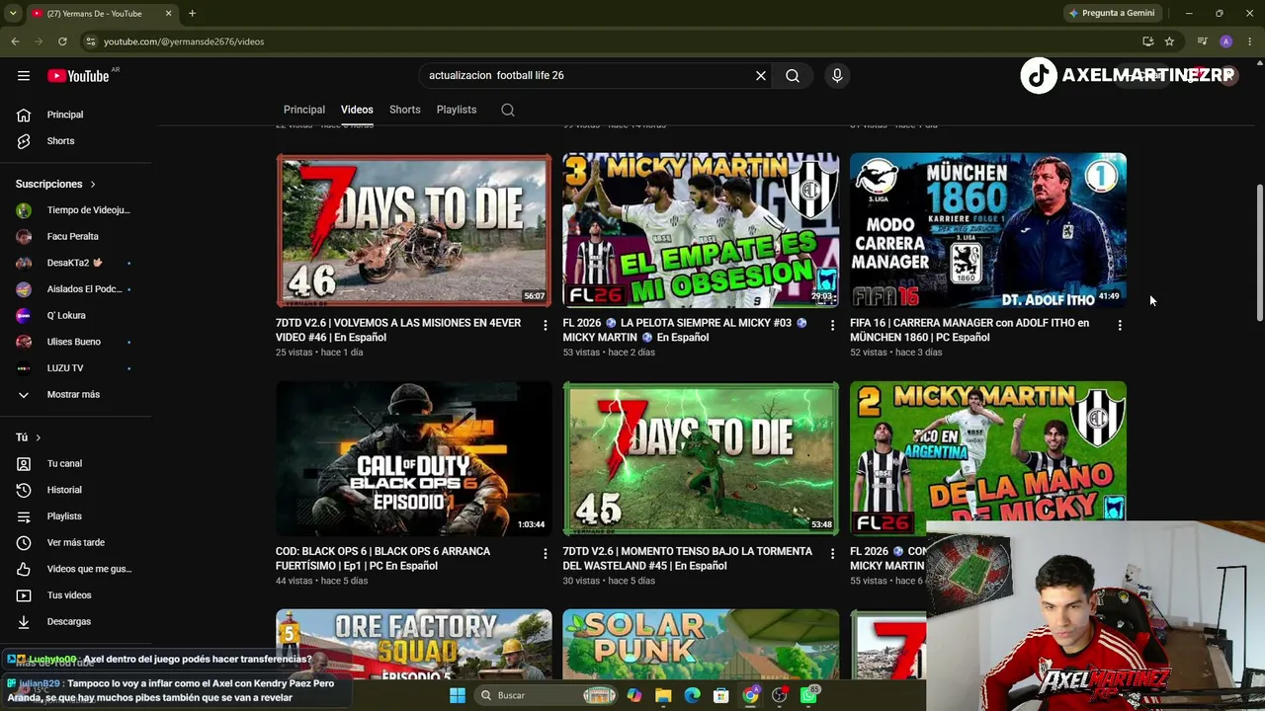This screenshot has width=1265, height=711.
Task: Launch Copilot from the taskbar
Action: point(633,695)
